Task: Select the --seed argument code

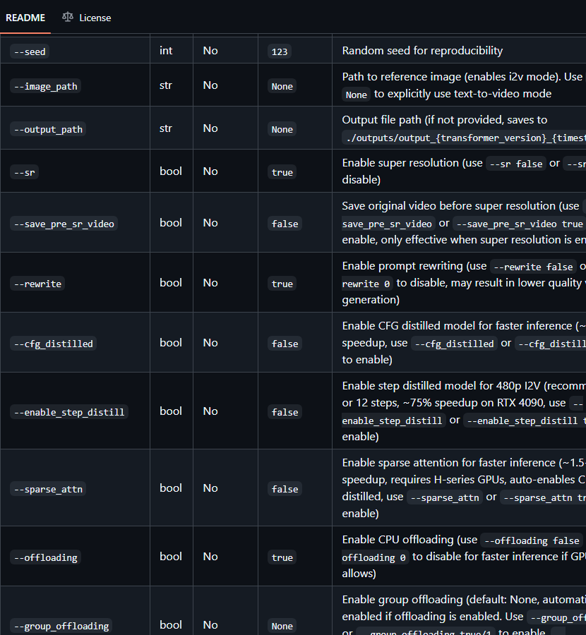Action: (x=30, y=52)
